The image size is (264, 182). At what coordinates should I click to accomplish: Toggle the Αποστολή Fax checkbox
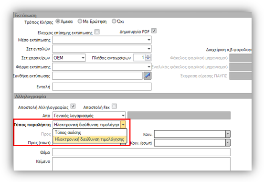click(114, 106)
